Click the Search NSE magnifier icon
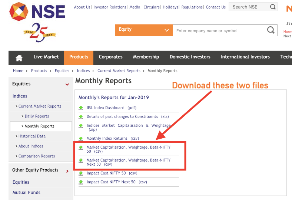The width and height of the screenshot is (292, 200). 273,7
